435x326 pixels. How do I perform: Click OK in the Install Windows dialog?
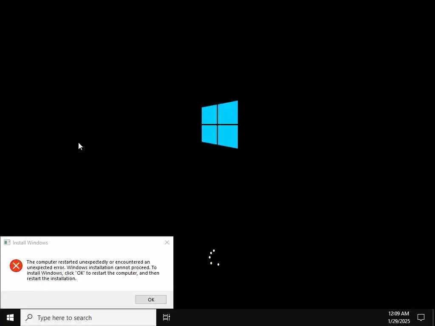151,299
